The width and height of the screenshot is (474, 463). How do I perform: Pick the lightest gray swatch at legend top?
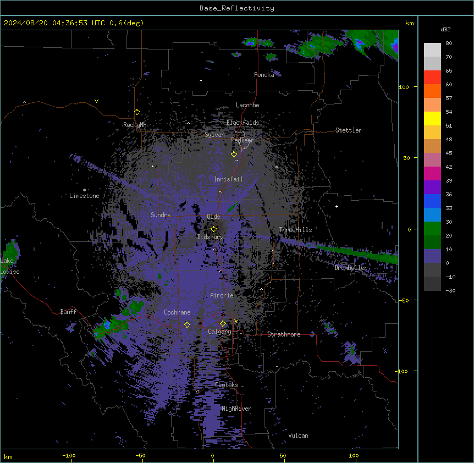[432, 50]
